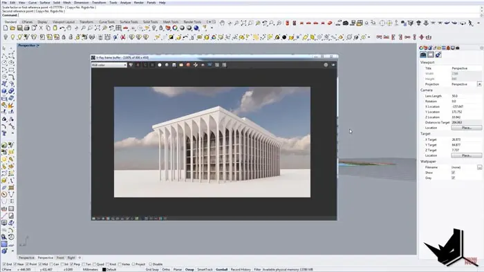This screenshot has height=272, width=484.
Task: Toggle Gumball in status bar
Action: coord(221,269)
